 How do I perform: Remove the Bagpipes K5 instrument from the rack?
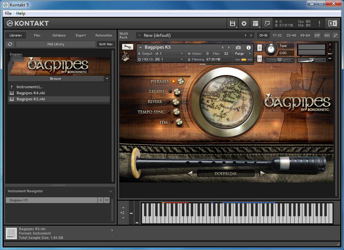point(330,45)
